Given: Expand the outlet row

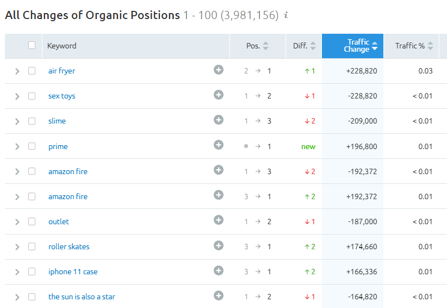Looking at the screenshot, I should (x=17, y=222).
